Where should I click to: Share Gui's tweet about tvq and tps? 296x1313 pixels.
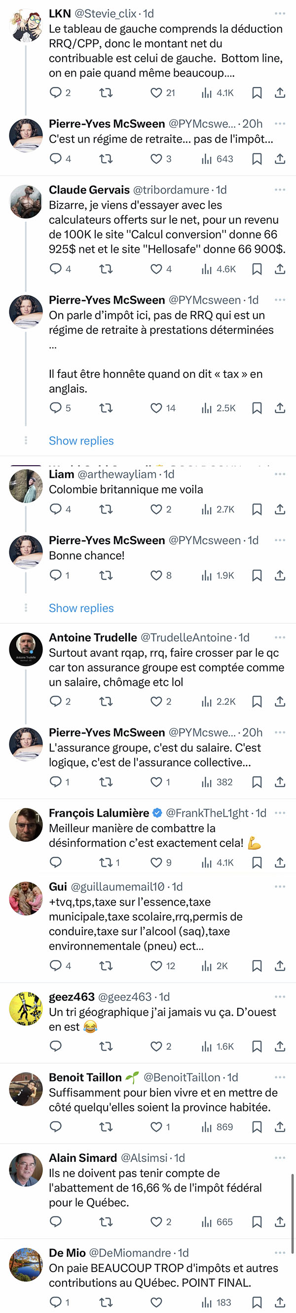coord(280,965)
